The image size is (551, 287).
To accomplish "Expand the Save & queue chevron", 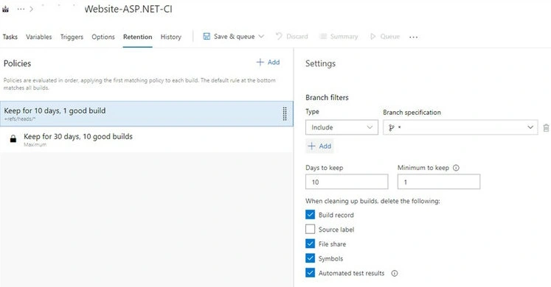I will coord(261,37).
